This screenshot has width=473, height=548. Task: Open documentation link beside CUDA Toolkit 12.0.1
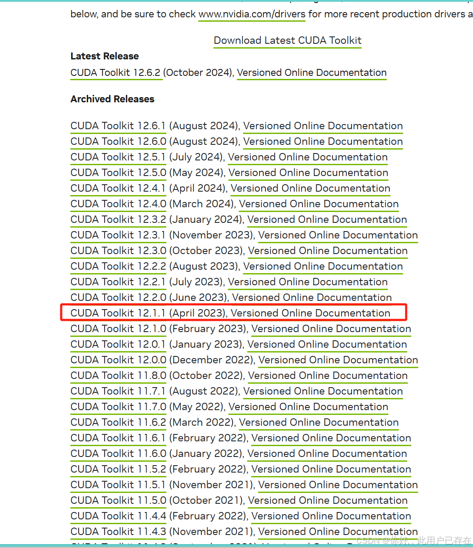[x=327, y=344]
